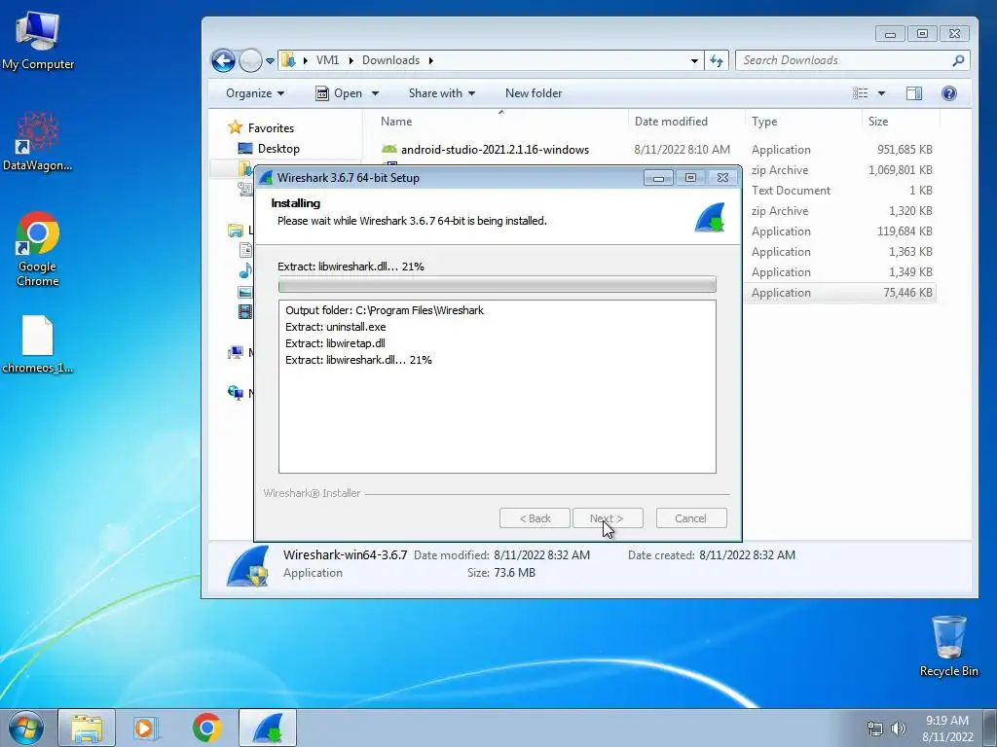
Task: Click the Next button in installer
Action: point(608,518)
